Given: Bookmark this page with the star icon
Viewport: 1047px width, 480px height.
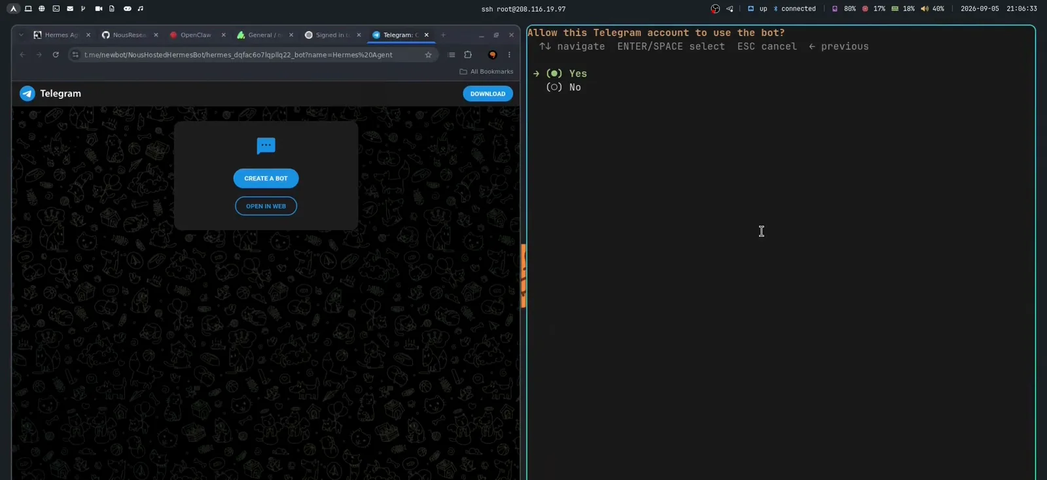Looking at the screenshot, I should 429,54.
